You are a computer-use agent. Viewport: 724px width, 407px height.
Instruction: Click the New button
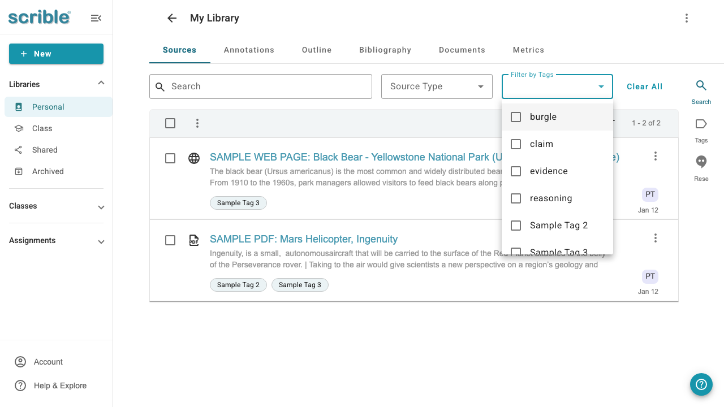point(56,54)
